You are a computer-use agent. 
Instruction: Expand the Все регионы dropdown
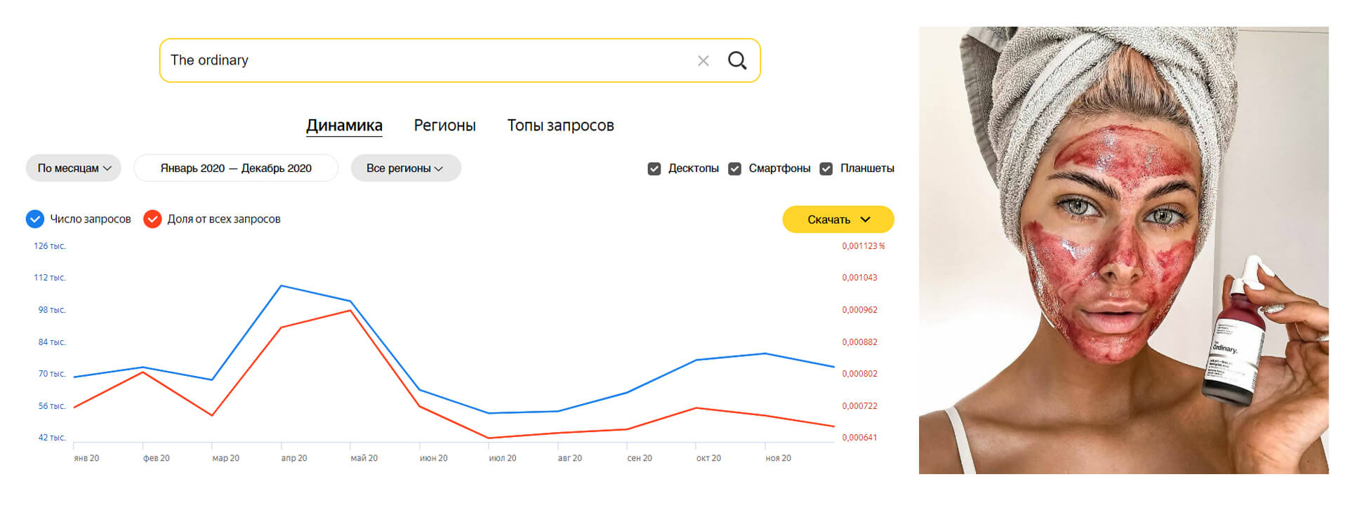406,168
